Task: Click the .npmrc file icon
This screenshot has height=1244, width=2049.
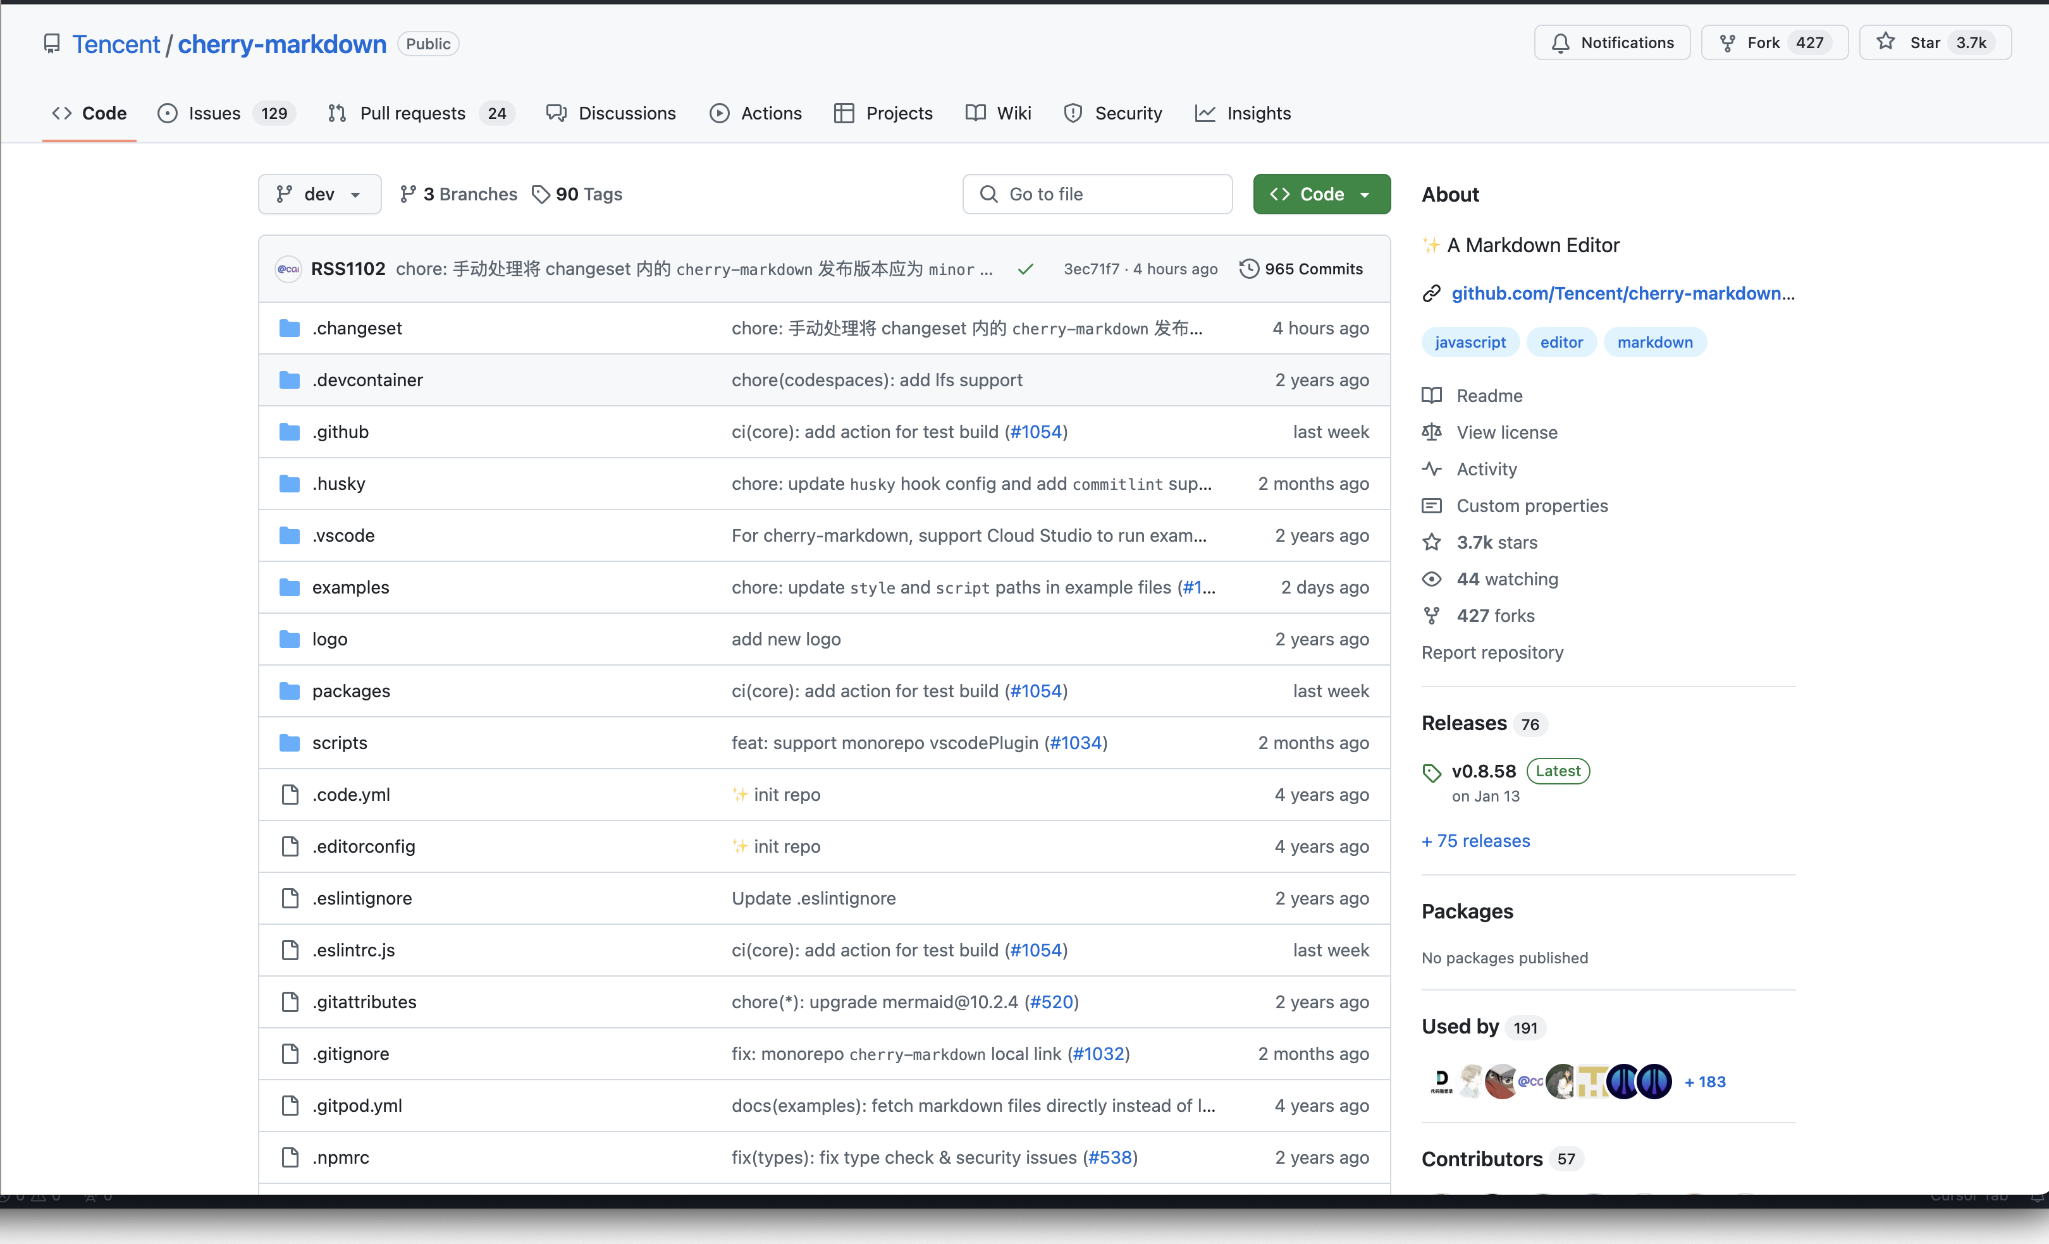Action: point(290,1157)
